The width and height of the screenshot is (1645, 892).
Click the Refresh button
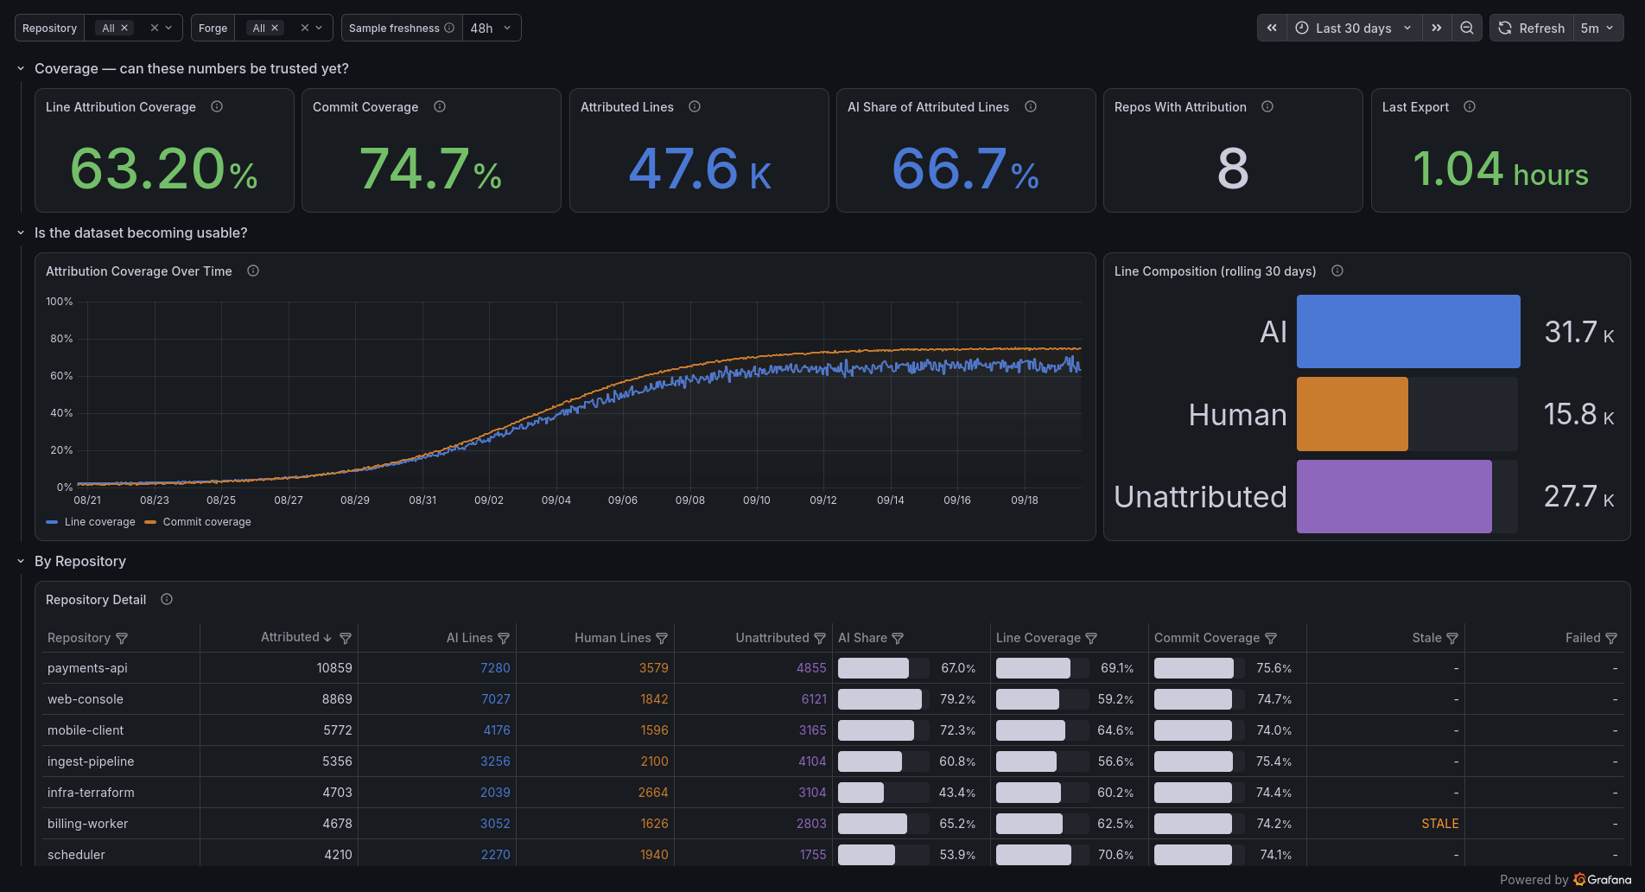[x=1531, y=28]
